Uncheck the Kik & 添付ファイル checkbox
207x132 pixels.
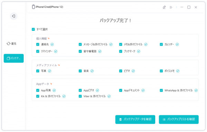click(x=38, y=96)
